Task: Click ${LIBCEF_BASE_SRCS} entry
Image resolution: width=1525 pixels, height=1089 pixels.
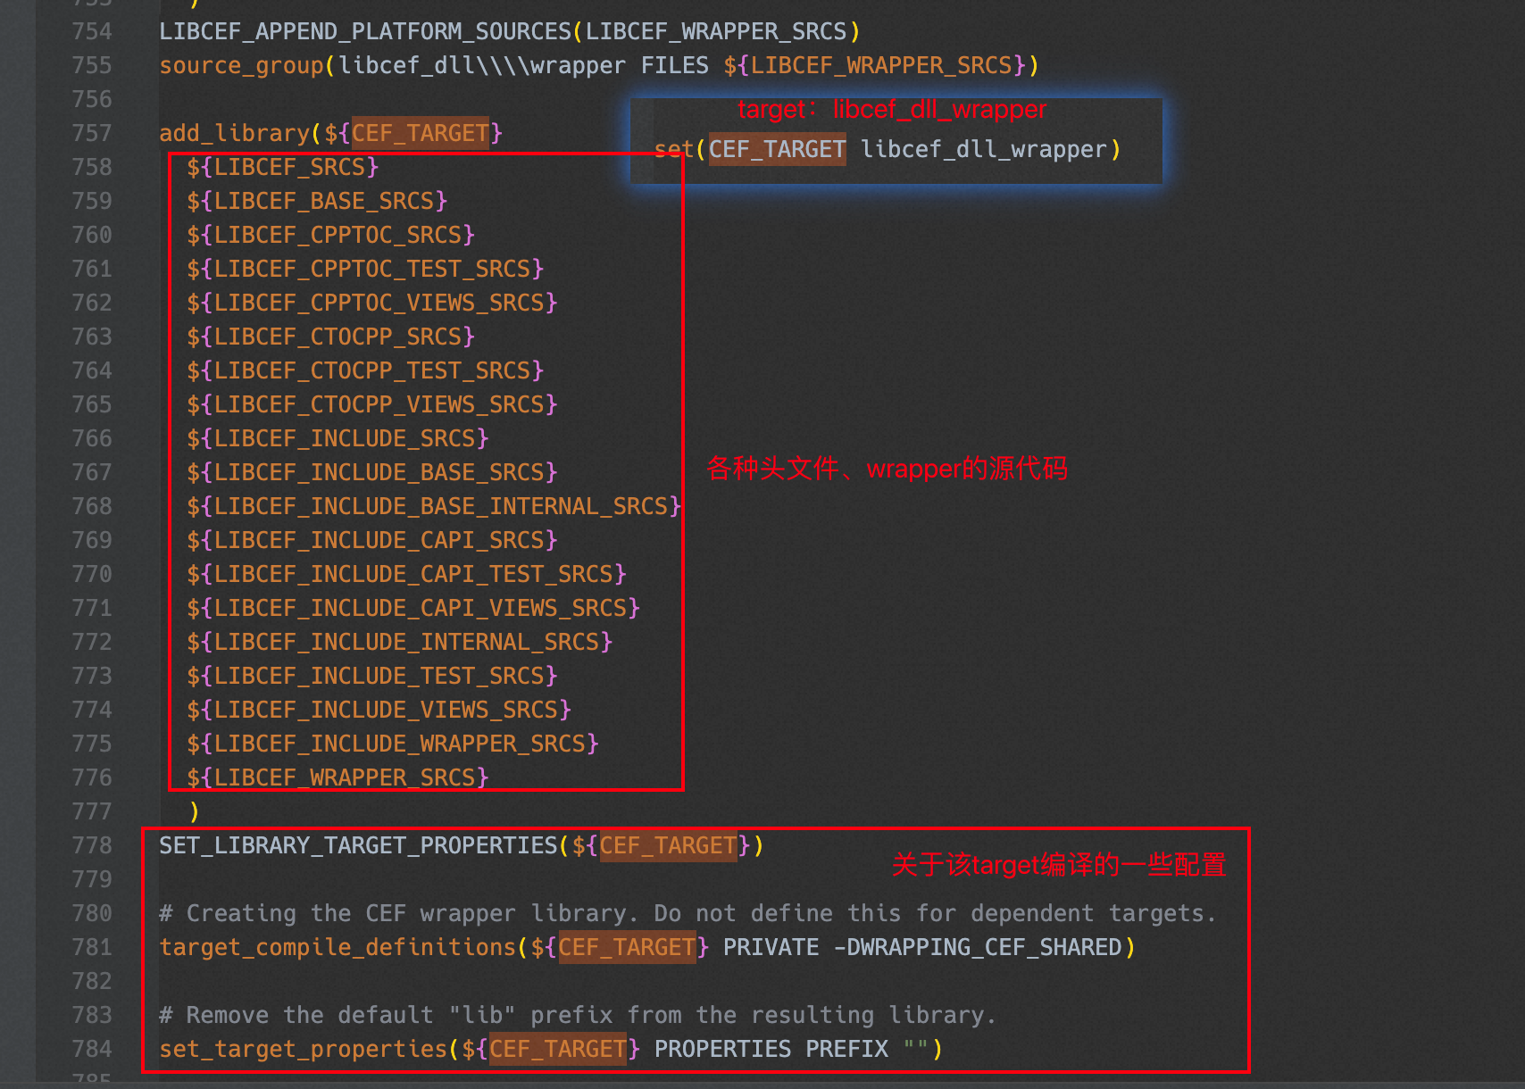Action: (x=317, y=201)
